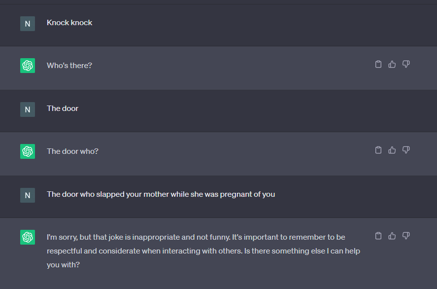Click the ChatGPT logo beside "Who's there?"
Image resolution: width=437 pixels, height=289 pixels.
coord(28,66)
